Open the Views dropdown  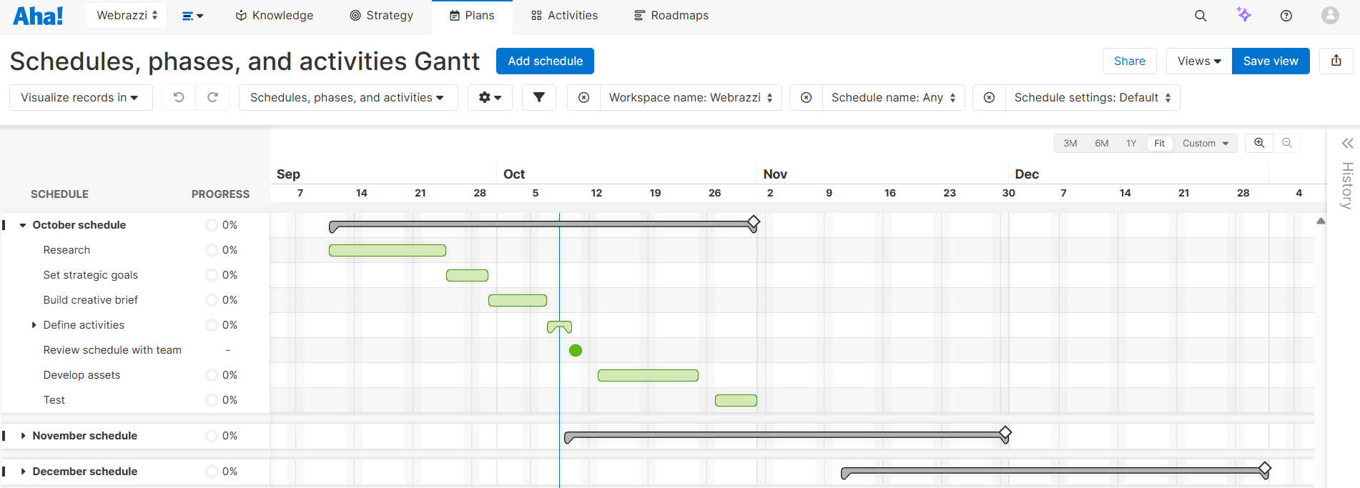[x=1198, y=61]
